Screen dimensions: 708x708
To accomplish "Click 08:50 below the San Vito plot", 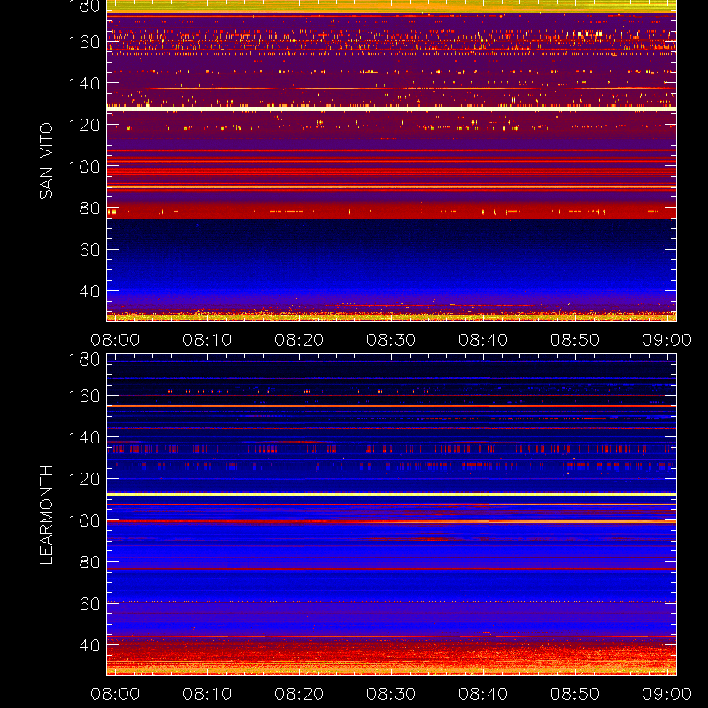I will click(574, 340).
